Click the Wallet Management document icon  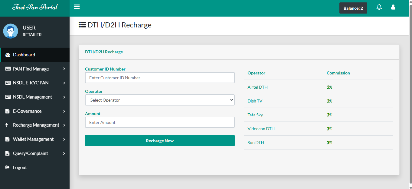tap(8, 139)
